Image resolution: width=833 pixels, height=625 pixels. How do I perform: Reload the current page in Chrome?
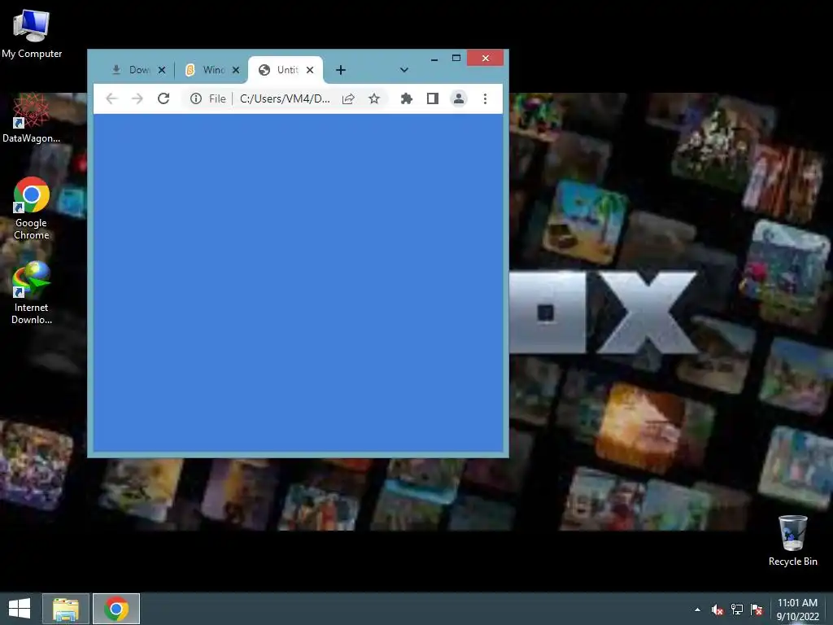[164, 98]
